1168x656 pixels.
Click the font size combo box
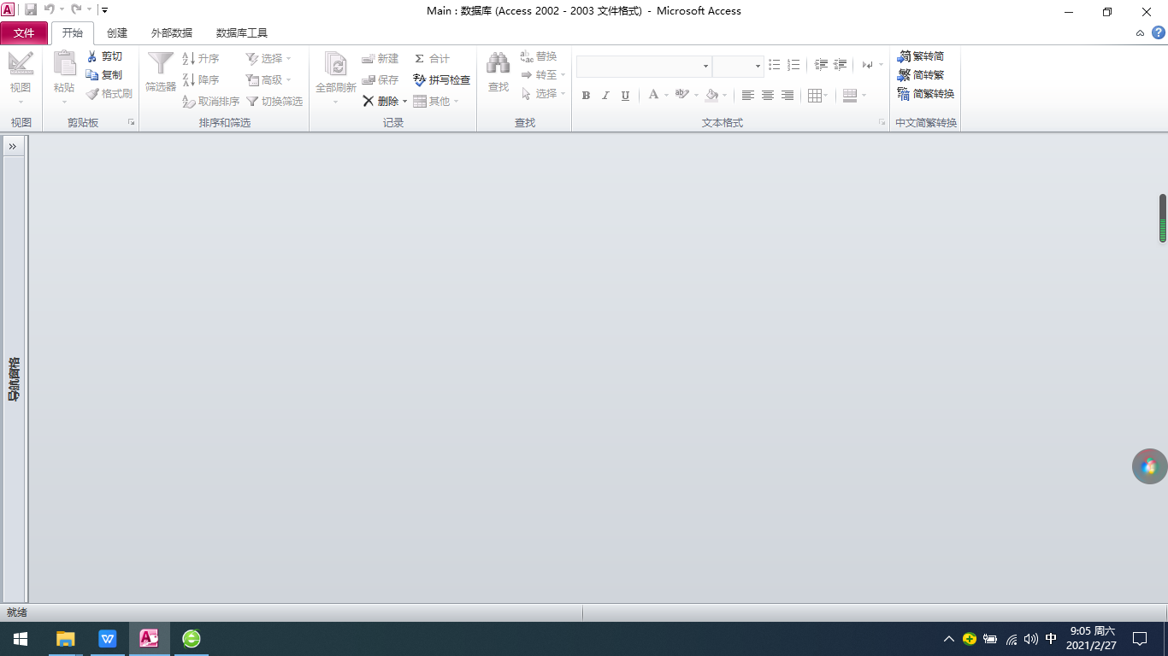(x=738, y=66)
